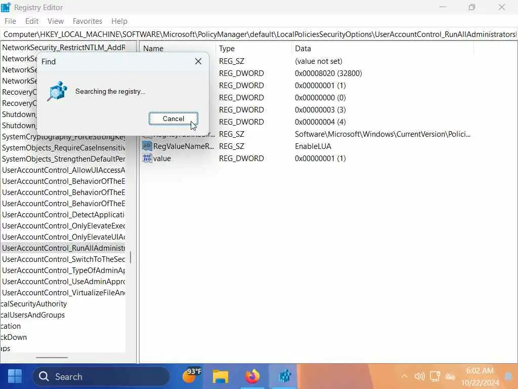Select UserAccountControl_DetectApplicati key
This screenshot has width=518, height=389.
tap(63, 215)
